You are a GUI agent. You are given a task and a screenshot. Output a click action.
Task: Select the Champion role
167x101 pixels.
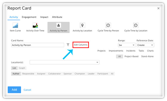[x=80, y=74]
